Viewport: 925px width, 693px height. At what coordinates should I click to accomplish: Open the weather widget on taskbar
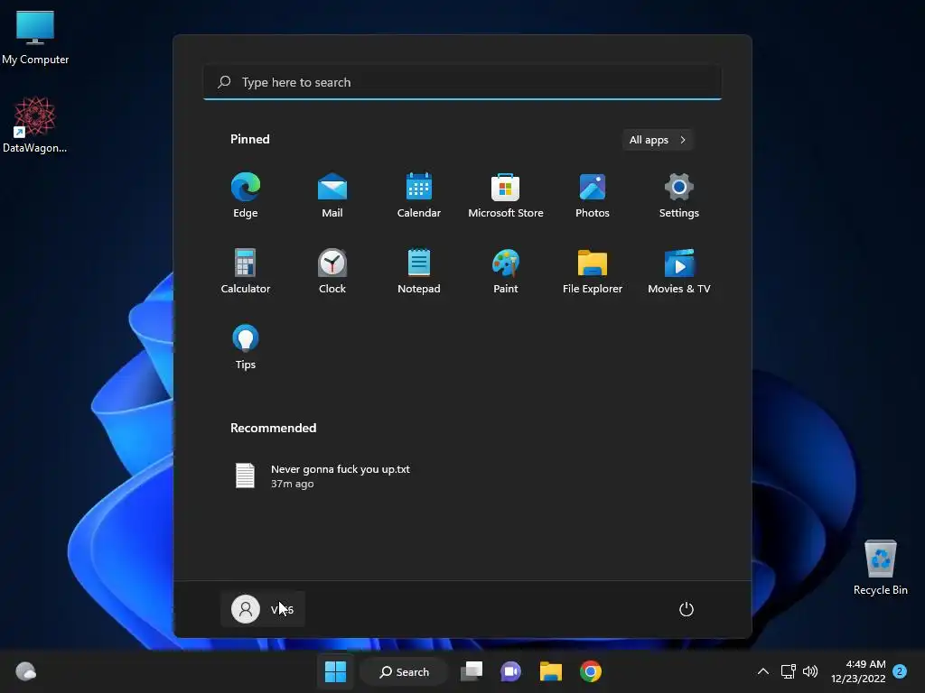25,671
